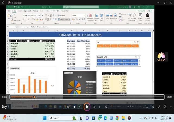Click the formula bar text
The image size is (174, 122).
pyautogui.click(x=40, y=27)
